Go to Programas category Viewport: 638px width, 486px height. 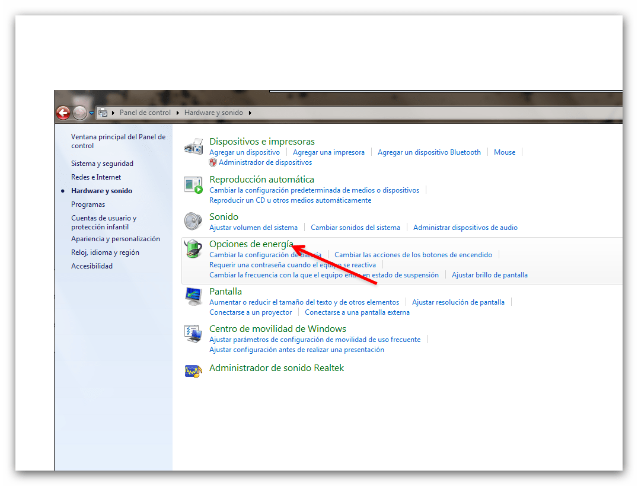click(x=88, y=204)
